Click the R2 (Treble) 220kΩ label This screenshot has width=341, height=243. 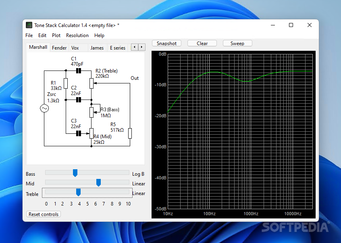coord(106,73)
